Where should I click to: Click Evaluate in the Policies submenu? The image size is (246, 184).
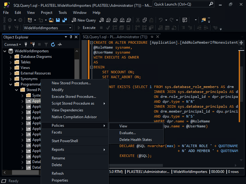(136, 133)
